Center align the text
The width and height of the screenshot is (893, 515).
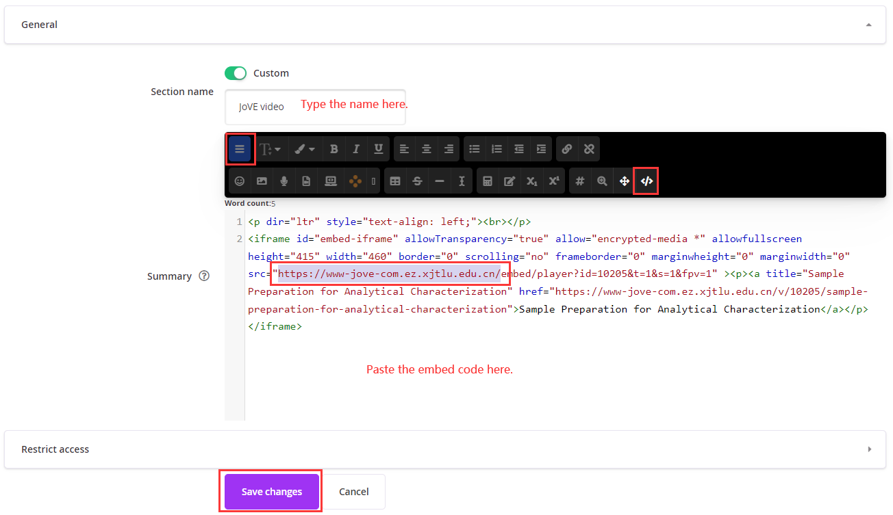pyautogui.click(x=427, y=149)
